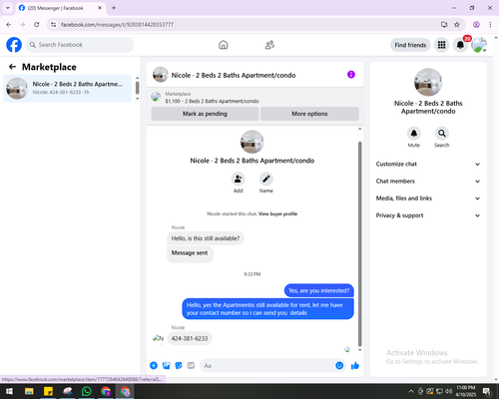Bookmark this page with the star icon
This screenshot has width=499, height=399.
(457, 25)
